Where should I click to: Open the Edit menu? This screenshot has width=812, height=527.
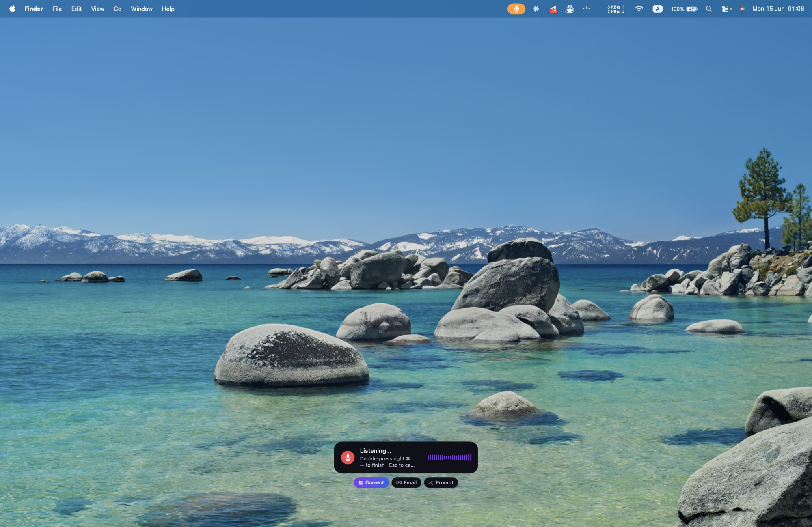coord(76,9)
